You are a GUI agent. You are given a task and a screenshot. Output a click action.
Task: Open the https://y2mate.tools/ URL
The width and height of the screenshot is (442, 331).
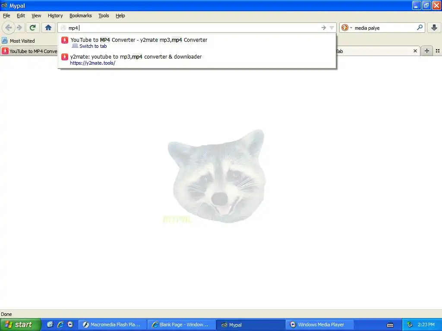pyautogui.click(x=92, y=63)
